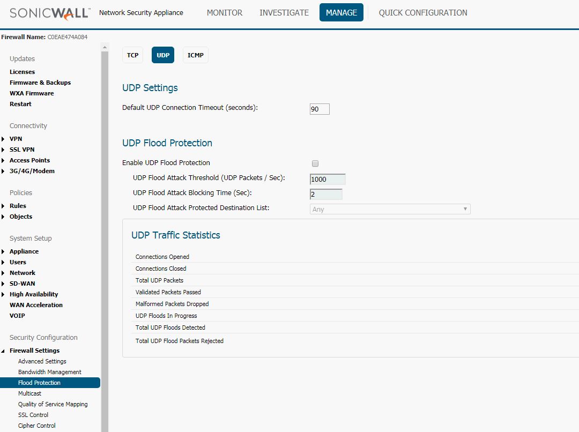
Task: Open Bandwidth Management
Action: (x=50, y=372)
